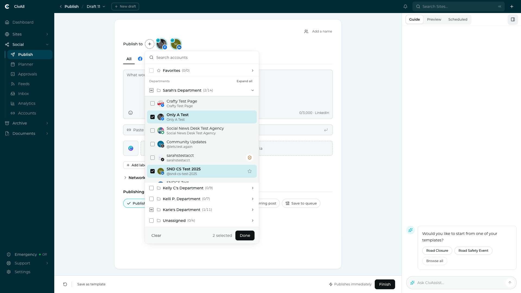
Task: Switch to the Preview tab
Action: coord(434,19)
